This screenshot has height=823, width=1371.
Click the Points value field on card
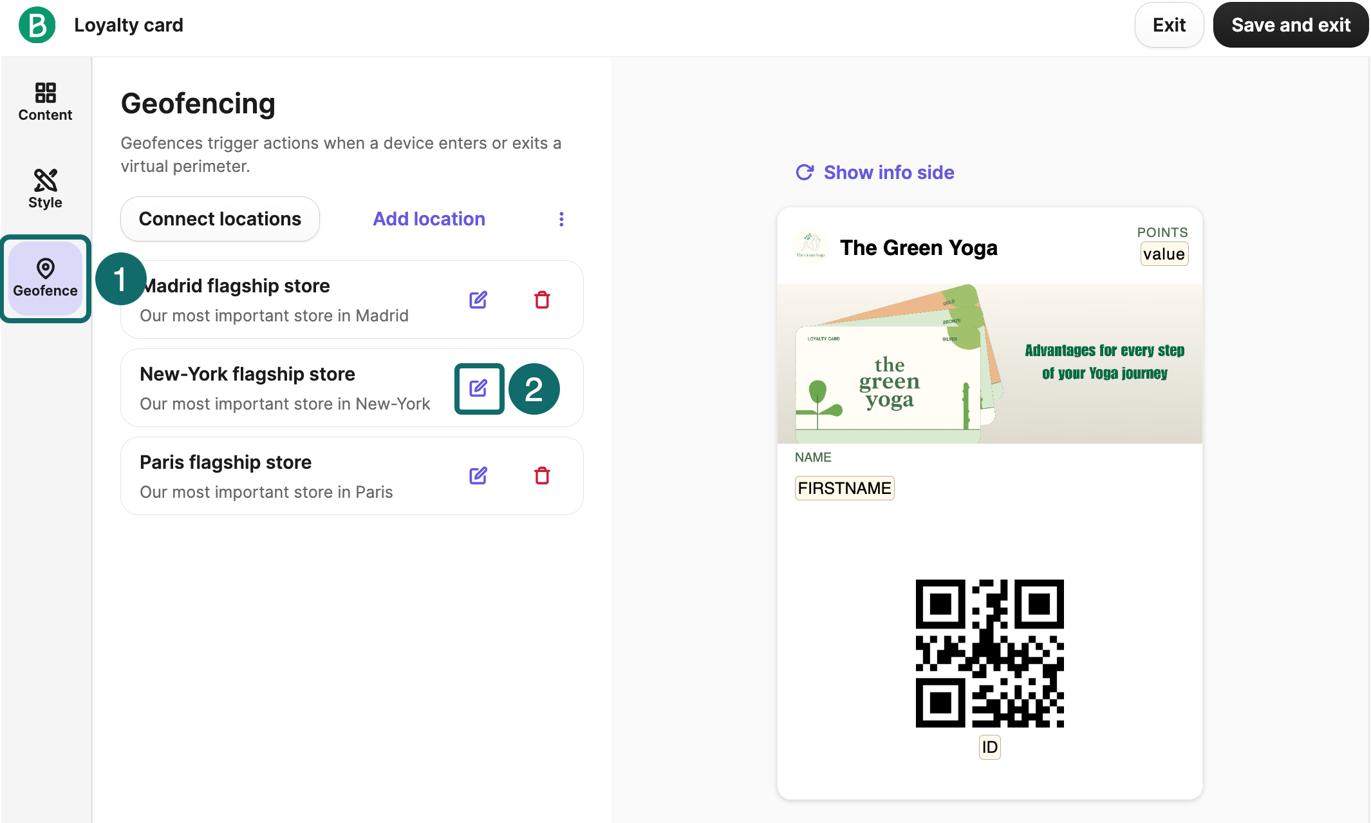pyautogui.click(x=1164, y=254)
